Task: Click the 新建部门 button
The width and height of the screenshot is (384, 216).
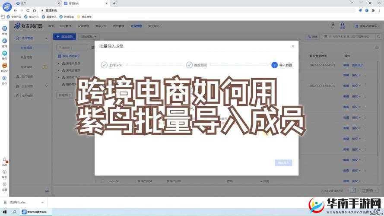Action: (x=64, y=95)
